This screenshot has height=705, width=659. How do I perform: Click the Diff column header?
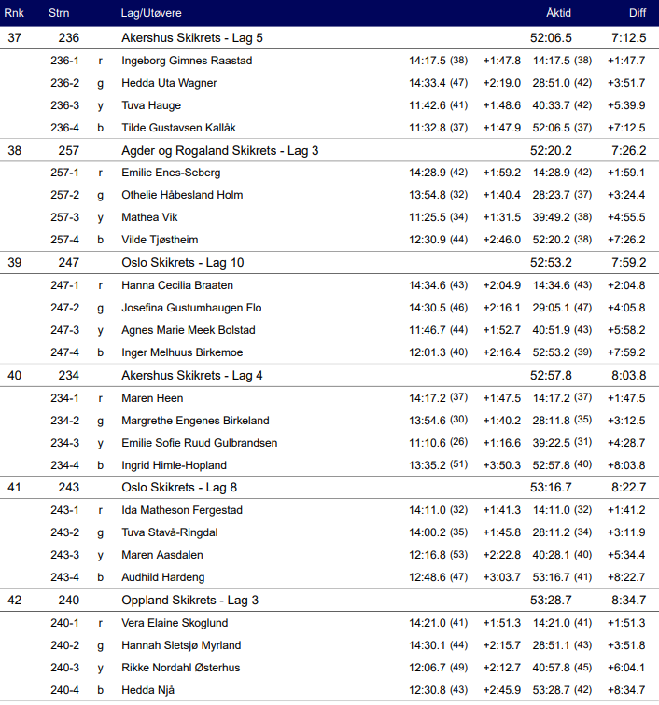pos(637,14)
